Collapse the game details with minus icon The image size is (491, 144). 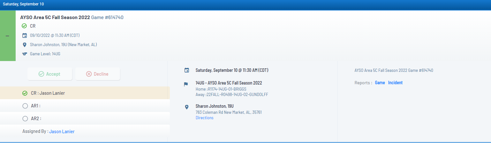[x=8, y=36]
